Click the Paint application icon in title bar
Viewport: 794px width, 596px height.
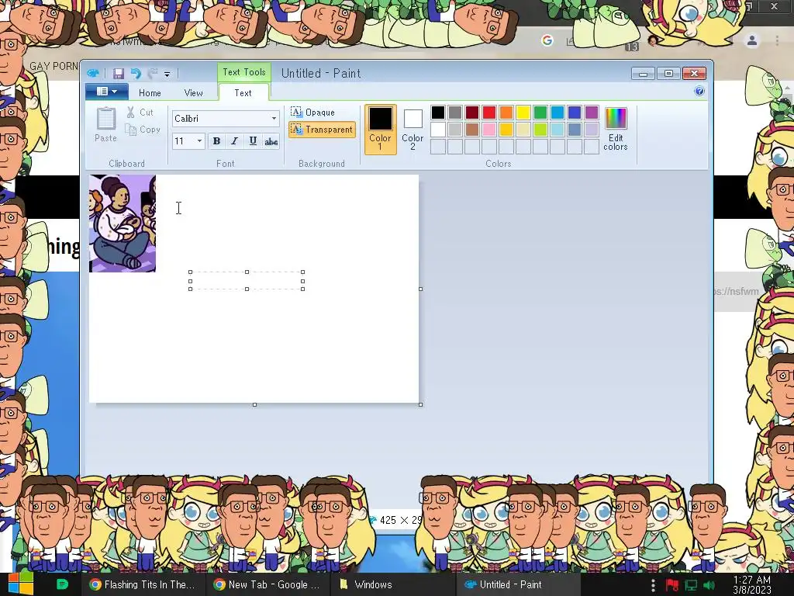pos(93,74)
